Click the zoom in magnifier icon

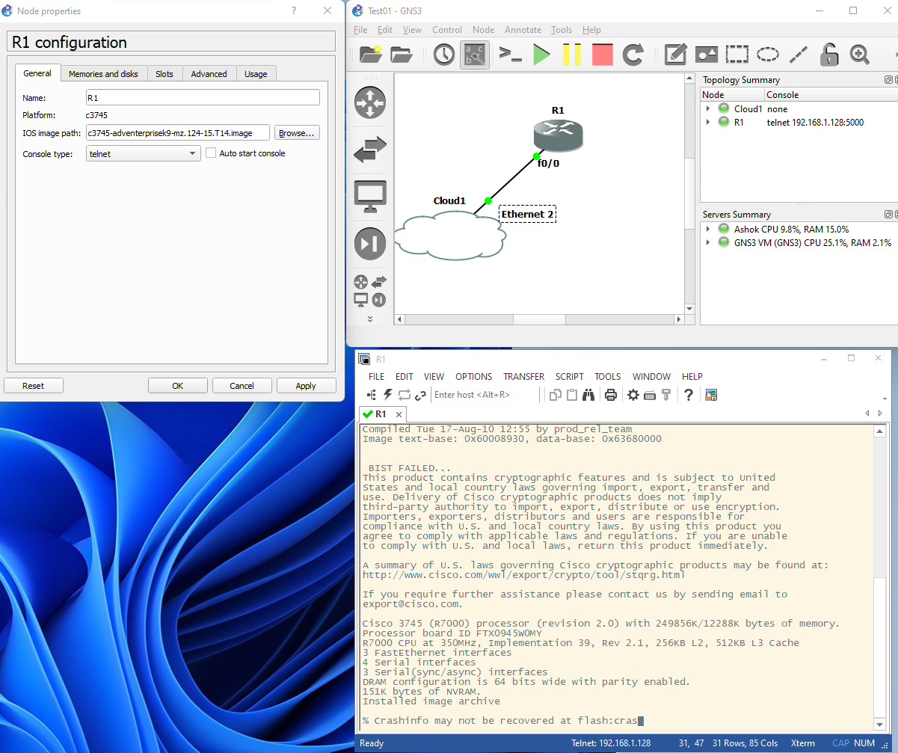pos(860,55)
